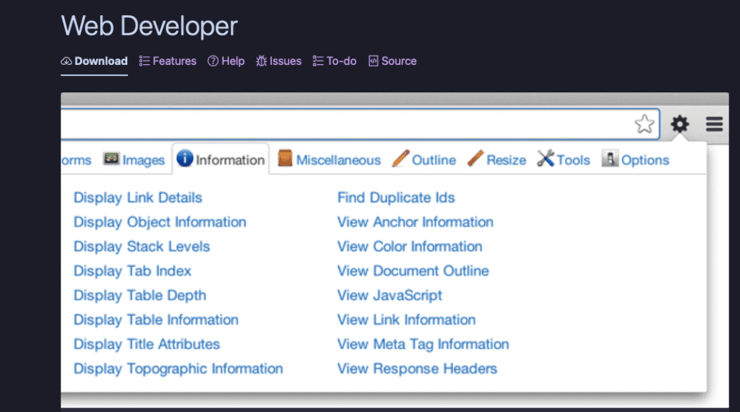Screen dimensions: 740x412
Task: Open the Features page link
Action: tap(168, 61)
